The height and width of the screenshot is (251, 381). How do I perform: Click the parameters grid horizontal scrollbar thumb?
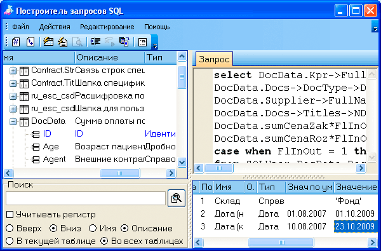281,242
